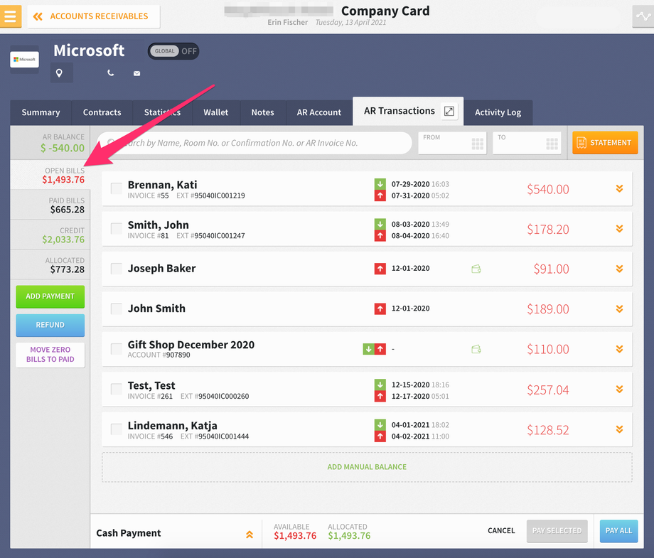Expand the John Smith $189.00 row
The image size is (654, 558).
pyautogui.click(x=619, y=308)
